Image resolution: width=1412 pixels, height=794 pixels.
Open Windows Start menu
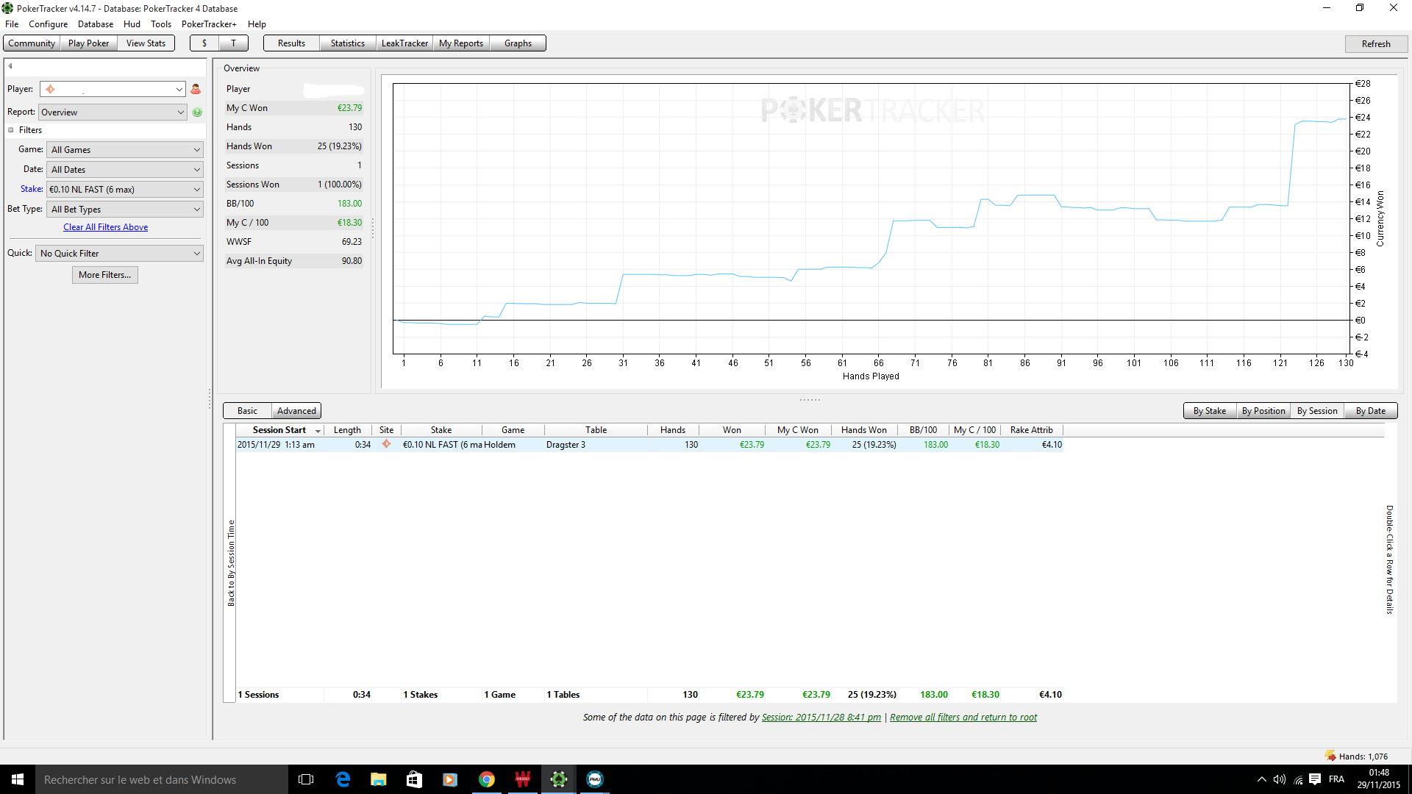(x=18, y=779)
